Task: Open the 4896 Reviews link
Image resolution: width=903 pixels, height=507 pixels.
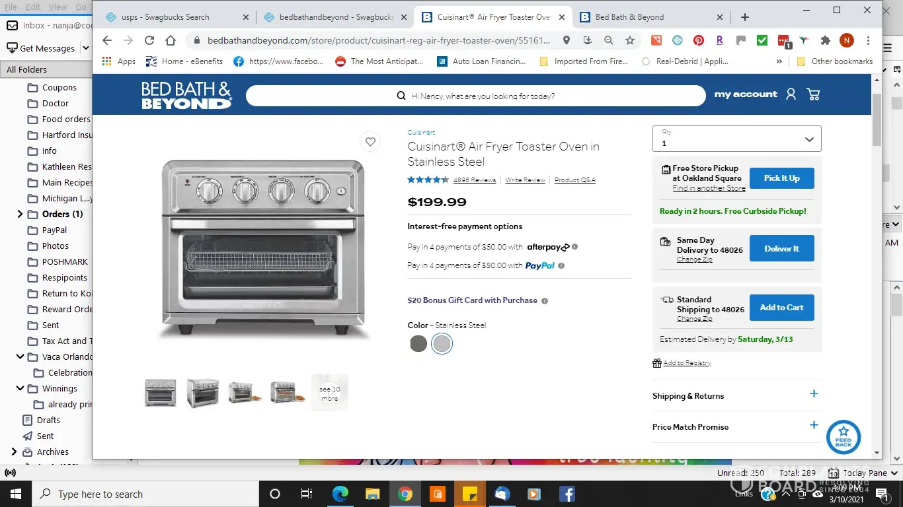Action: 475,180
